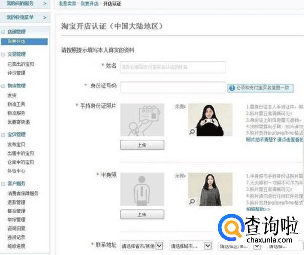
Task: Click the 半身照 placeholder image
Action: click(142, 189)
